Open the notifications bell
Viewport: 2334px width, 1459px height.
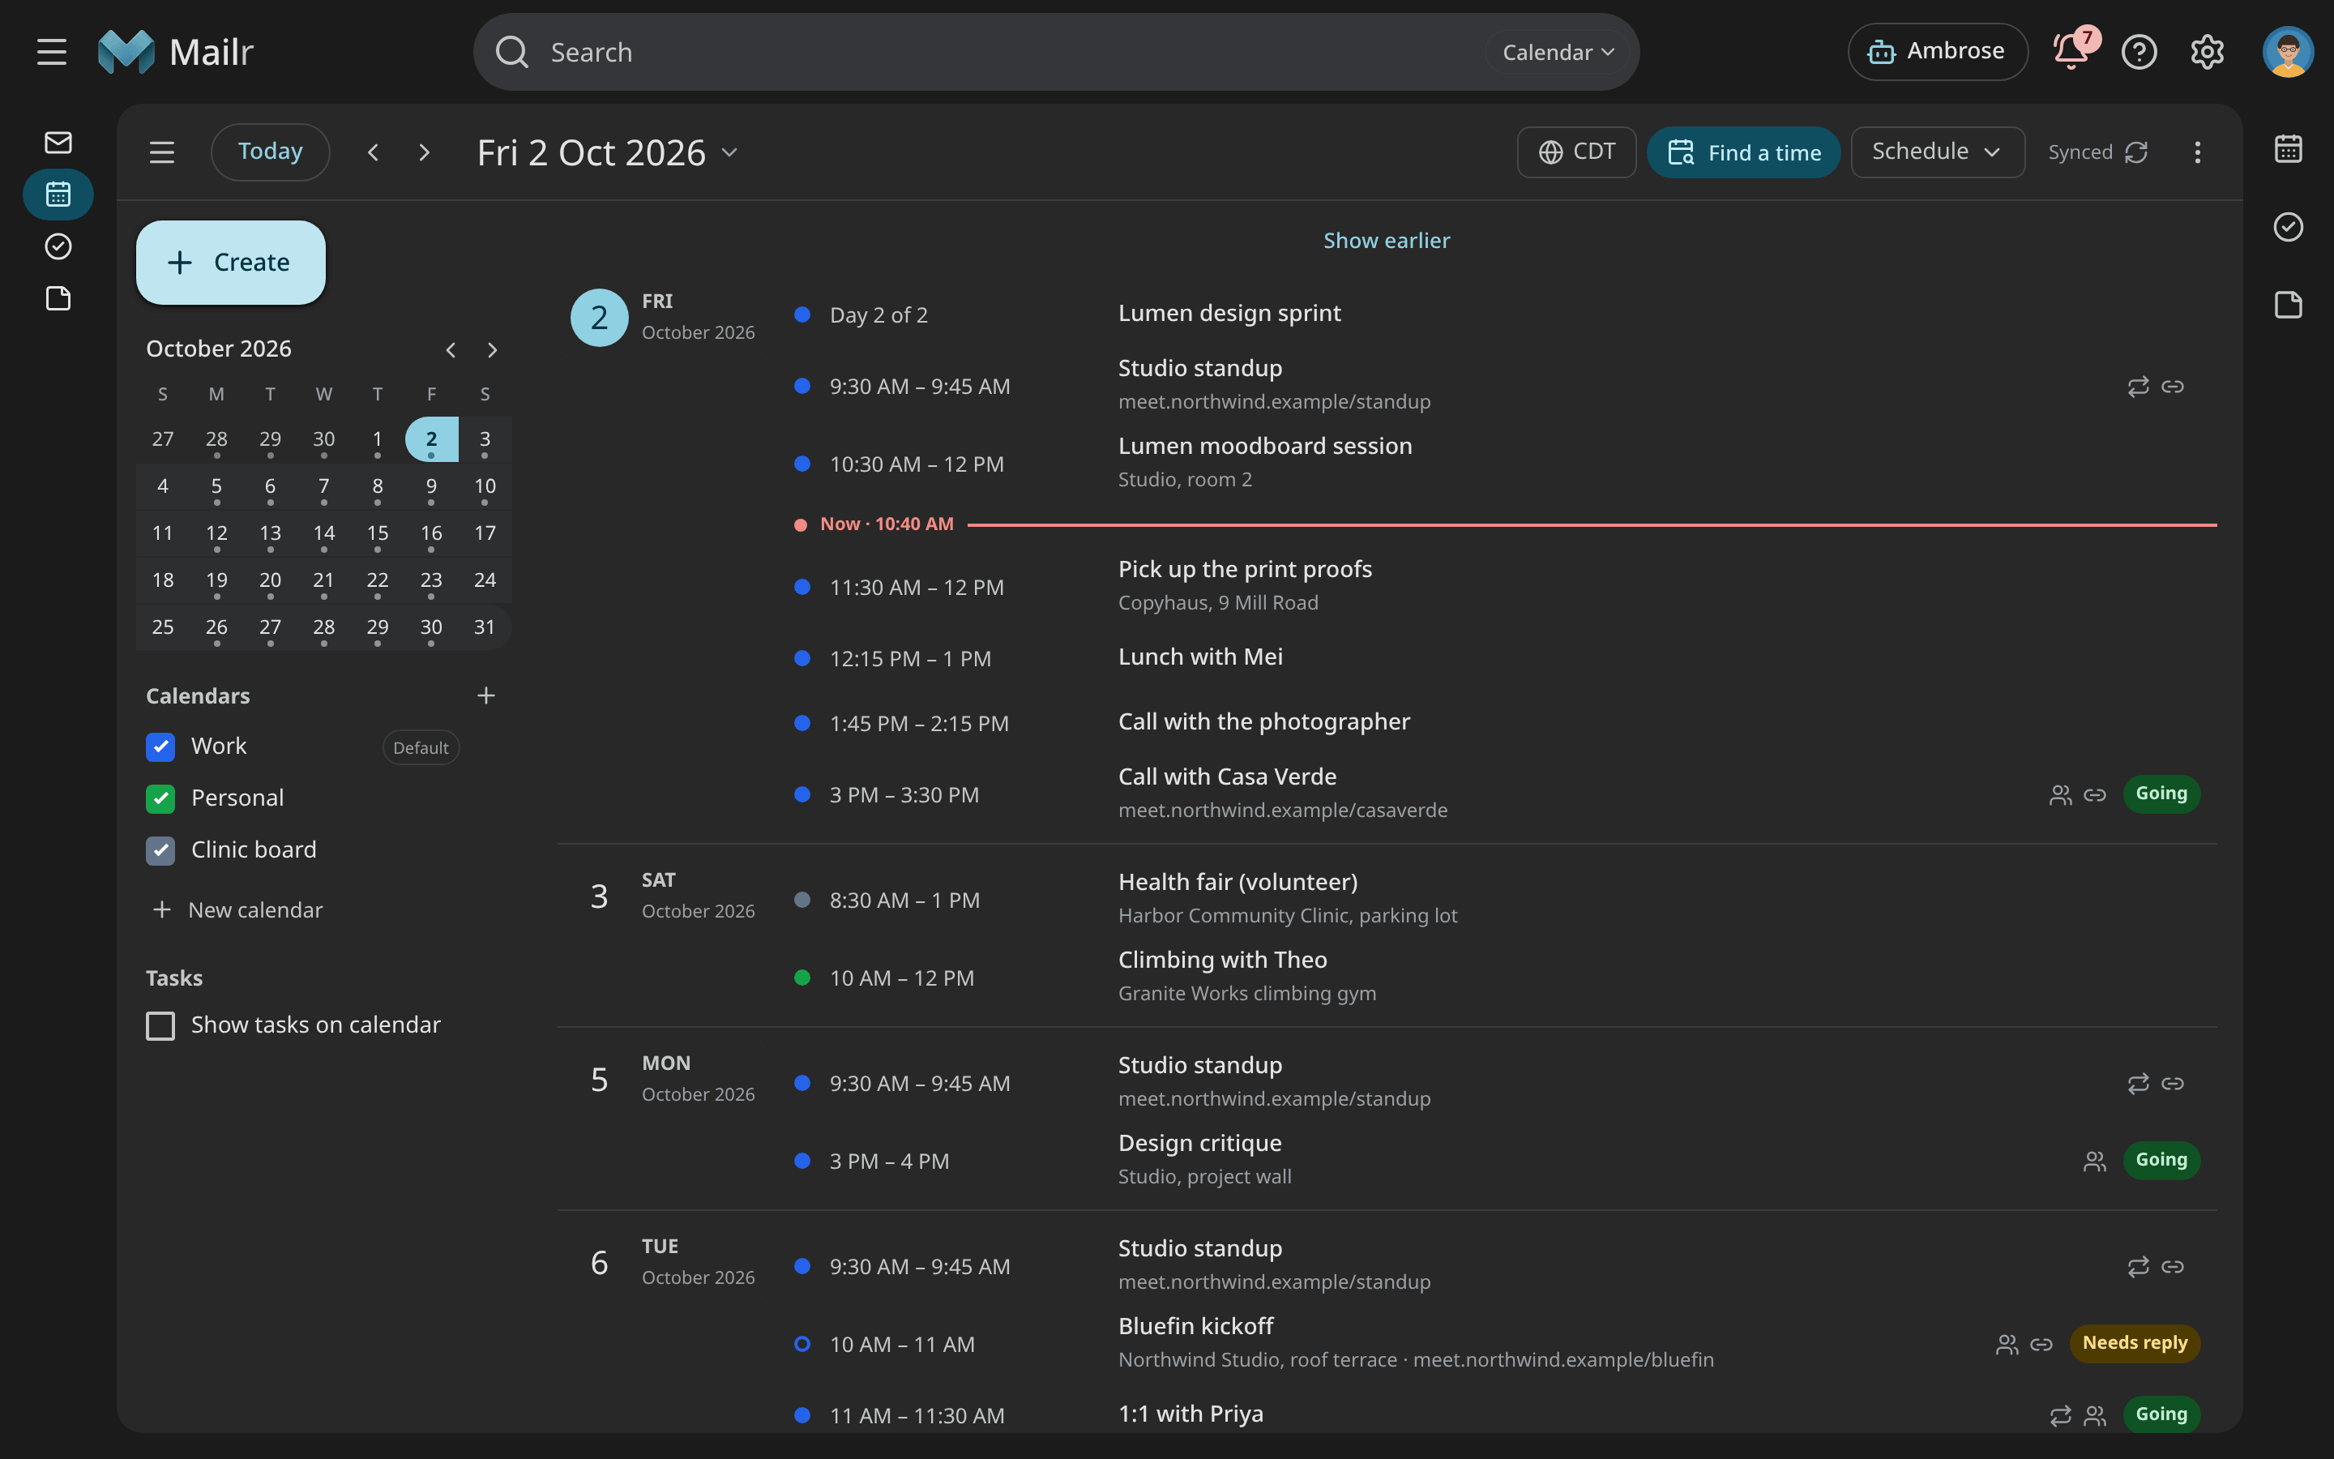[2071, 52]
